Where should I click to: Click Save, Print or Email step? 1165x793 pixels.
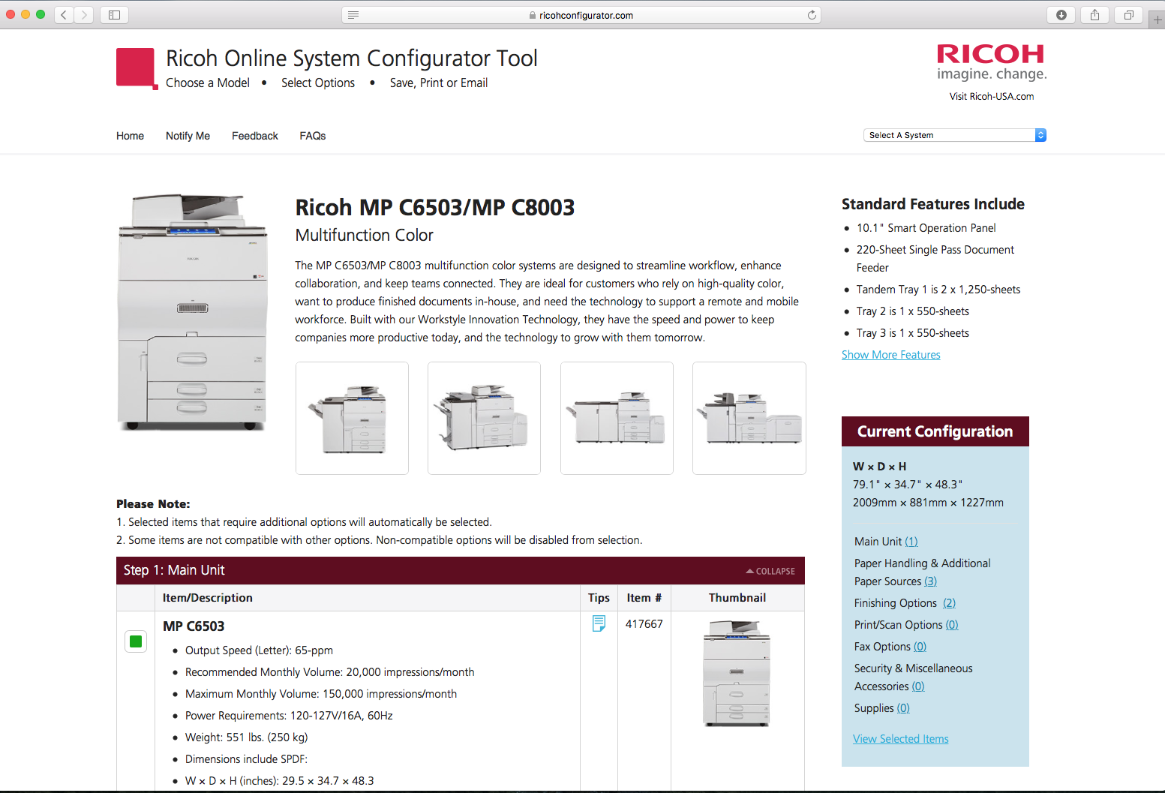[x=439, y=83]
